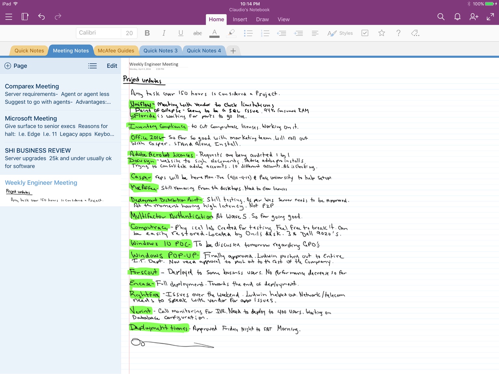Click the Claudio's Notebook title

[249, 10]
